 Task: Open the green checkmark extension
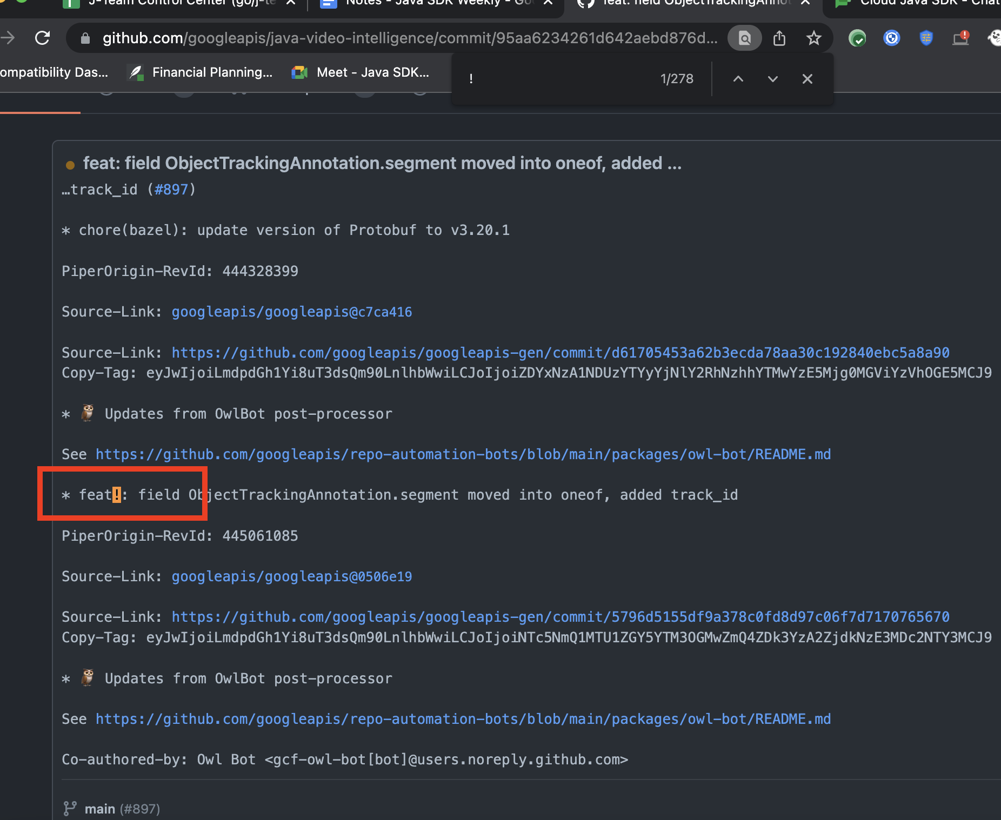pyautogui.click(x=857, y=38)
